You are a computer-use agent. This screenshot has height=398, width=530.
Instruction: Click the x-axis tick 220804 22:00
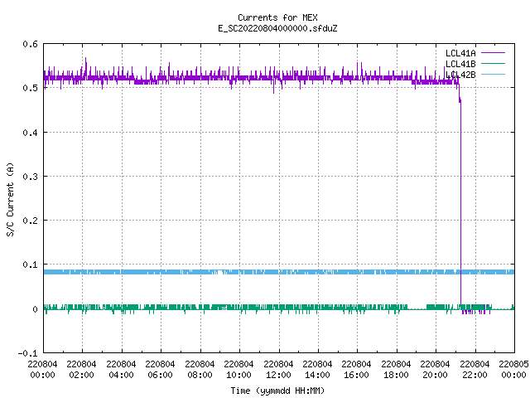(x=475, y=370)
